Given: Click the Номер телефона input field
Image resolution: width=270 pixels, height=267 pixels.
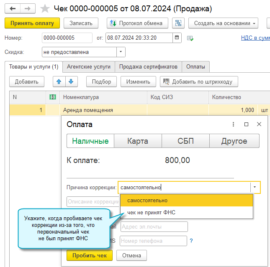Looking at the screenshot, I should (153, 241).
